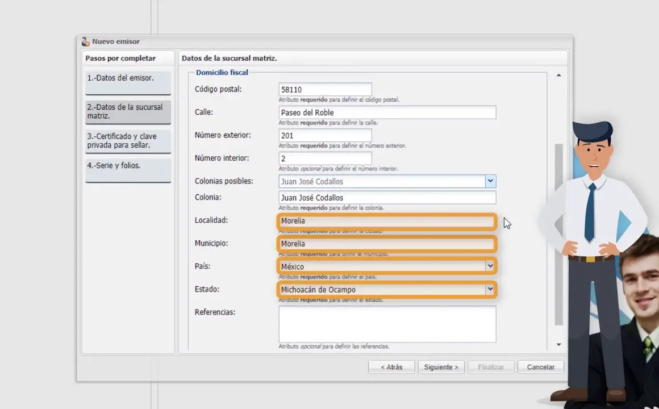Image resolution: width=659 pixels, height=409 pixels.
Task: Click the Número interior field
Action: [x=325, y=158]
